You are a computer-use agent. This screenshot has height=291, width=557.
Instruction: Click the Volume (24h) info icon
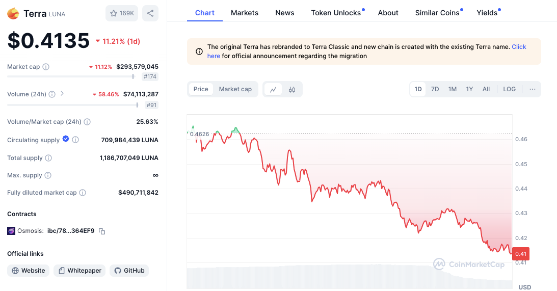(x=52, y=94)
